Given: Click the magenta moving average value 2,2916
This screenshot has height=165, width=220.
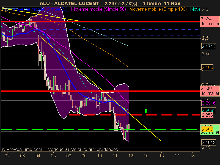Looking at the screenshot, I should coord(209,103).
